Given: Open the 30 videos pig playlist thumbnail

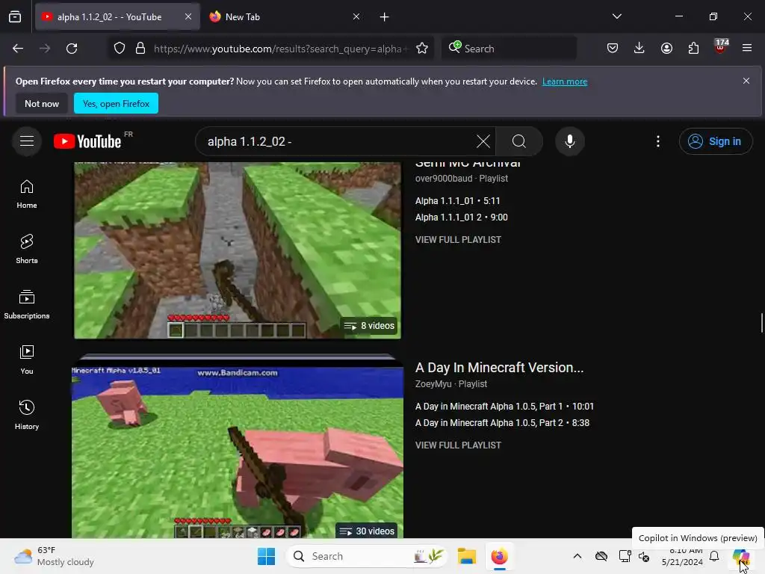Looking at the screenshot, I should coord(238,451).
